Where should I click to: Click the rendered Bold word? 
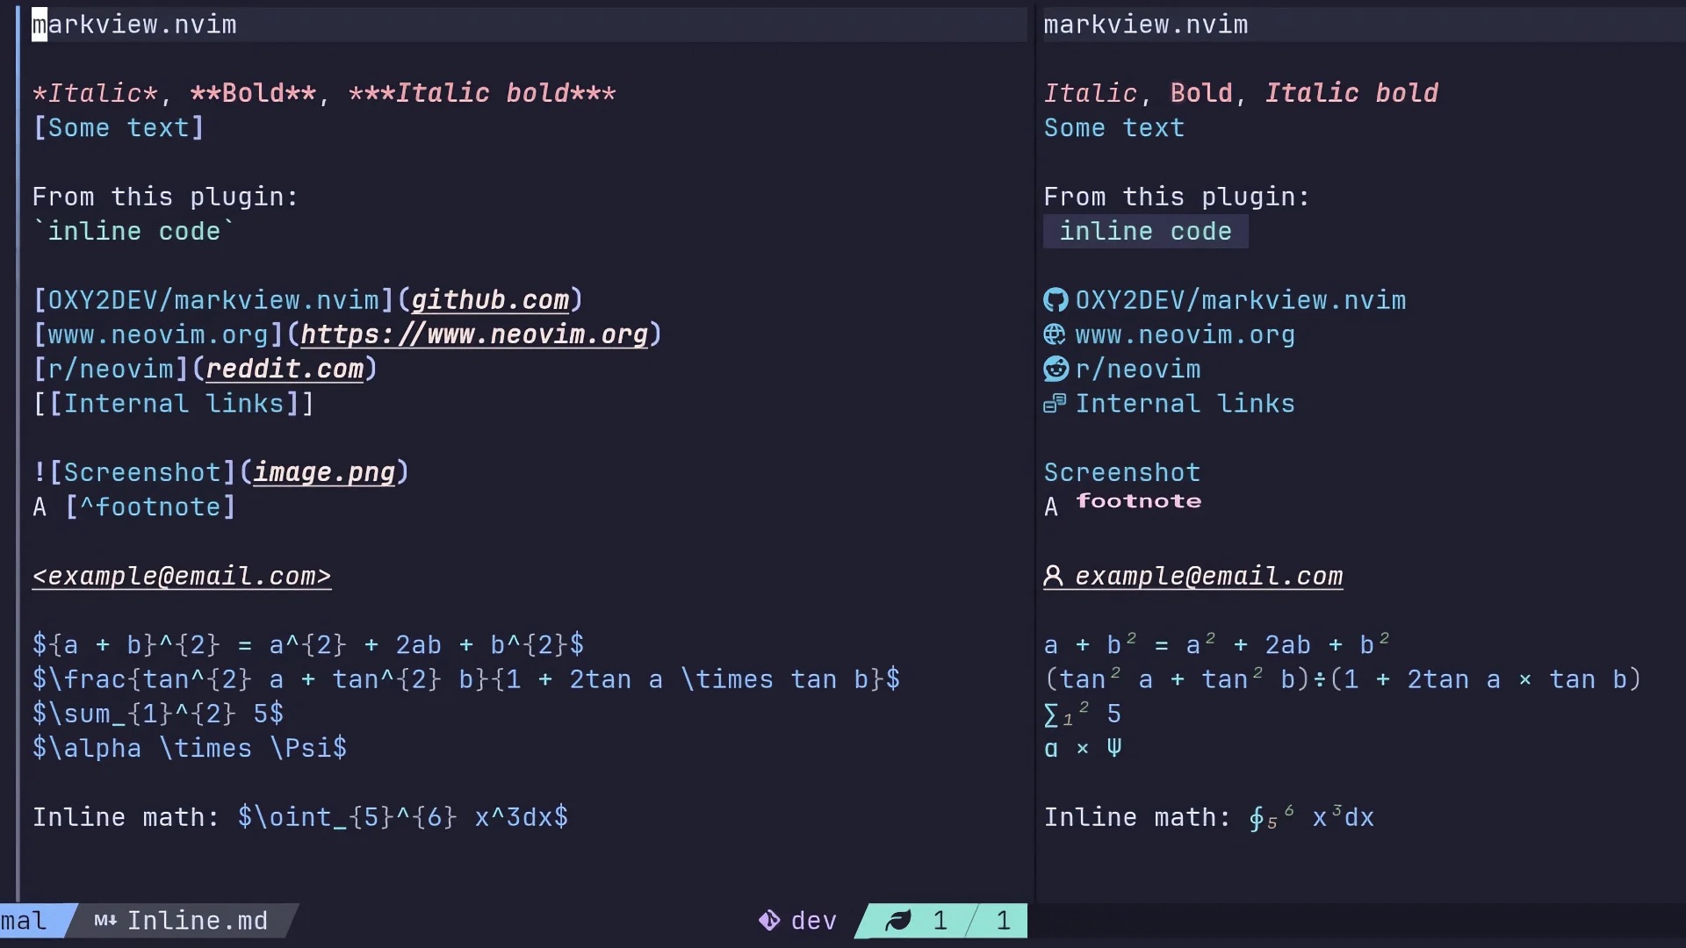[1200, 93]
